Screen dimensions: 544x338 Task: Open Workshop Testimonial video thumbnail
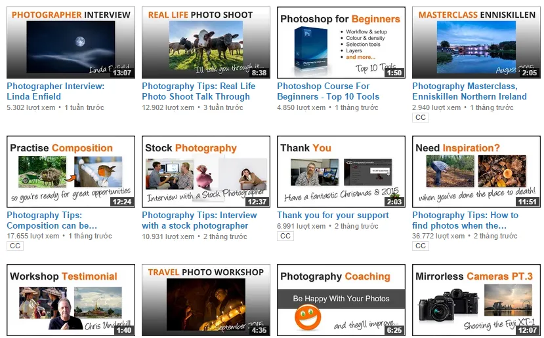tap(71, 300)
